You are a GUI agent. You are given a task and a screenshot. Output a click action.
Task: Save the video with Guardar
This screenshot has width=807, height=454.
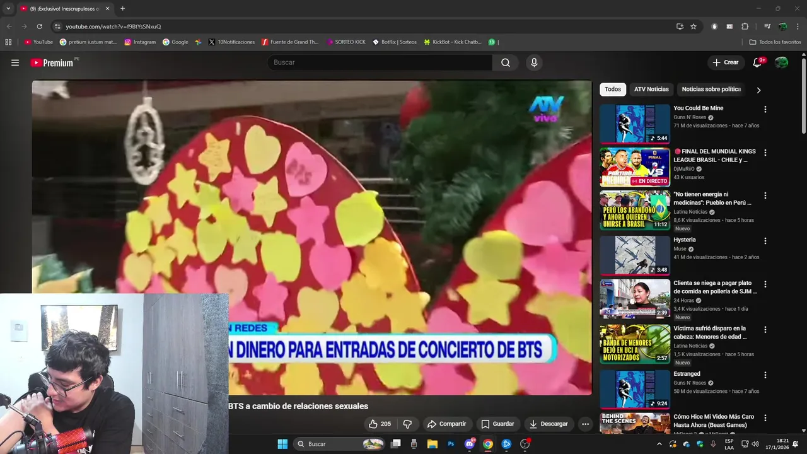tap(497, 424)
